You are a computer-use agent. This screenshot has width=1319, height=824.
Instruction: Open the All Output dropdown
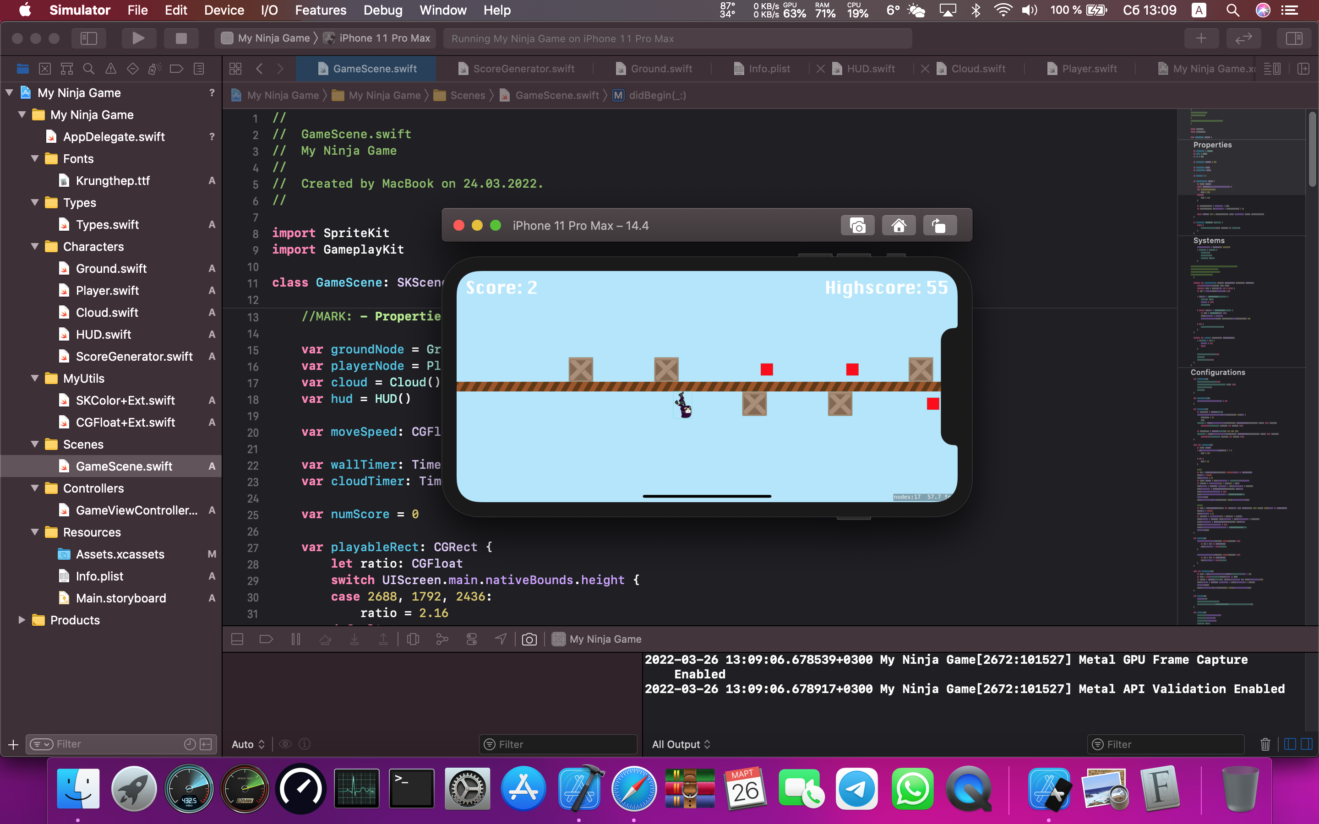click(681, 744)
